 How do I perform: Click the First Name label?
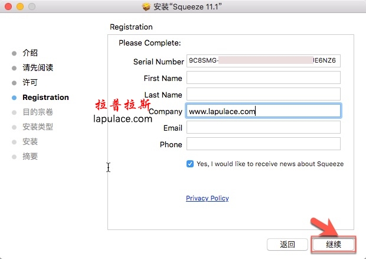tap(163, 78)
